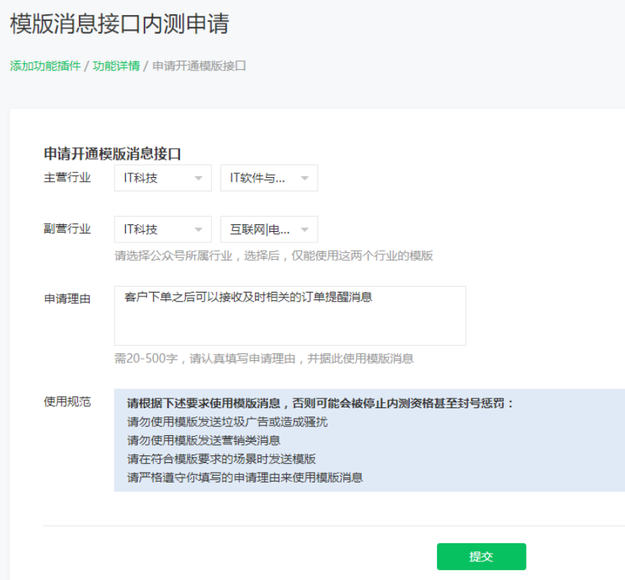Open the 主营行业 IT软件与... sub-industry dropdown
This screenshot has width=625, height=580.
coord(269,178)
